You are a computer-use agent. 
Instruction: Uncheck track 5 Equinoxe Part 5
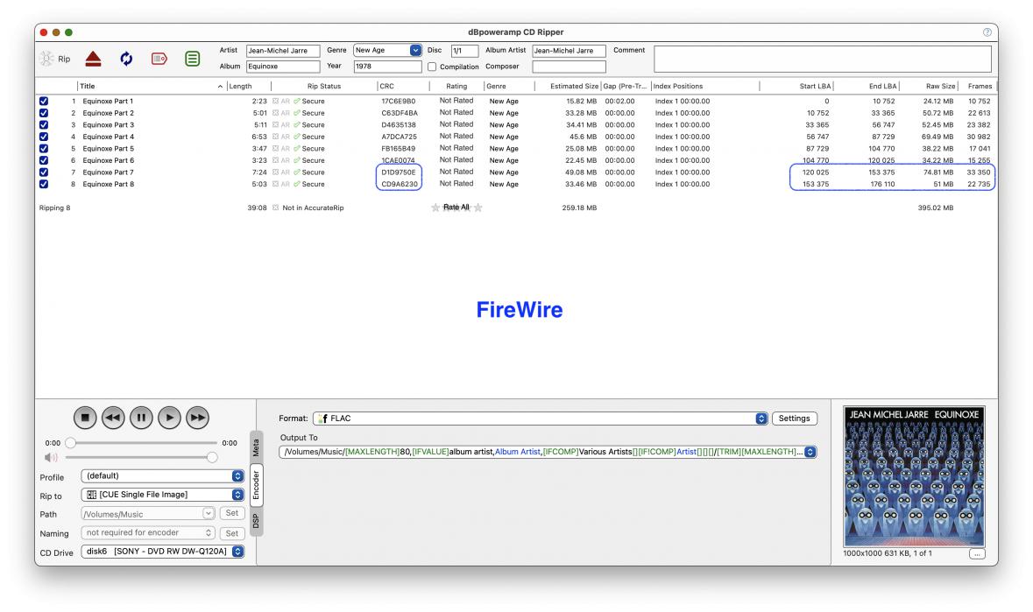click(x=45, y=149)
